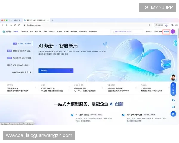Open the 开发者 nav item
This screenshot has height=143, width=179.
pos(66,32)
